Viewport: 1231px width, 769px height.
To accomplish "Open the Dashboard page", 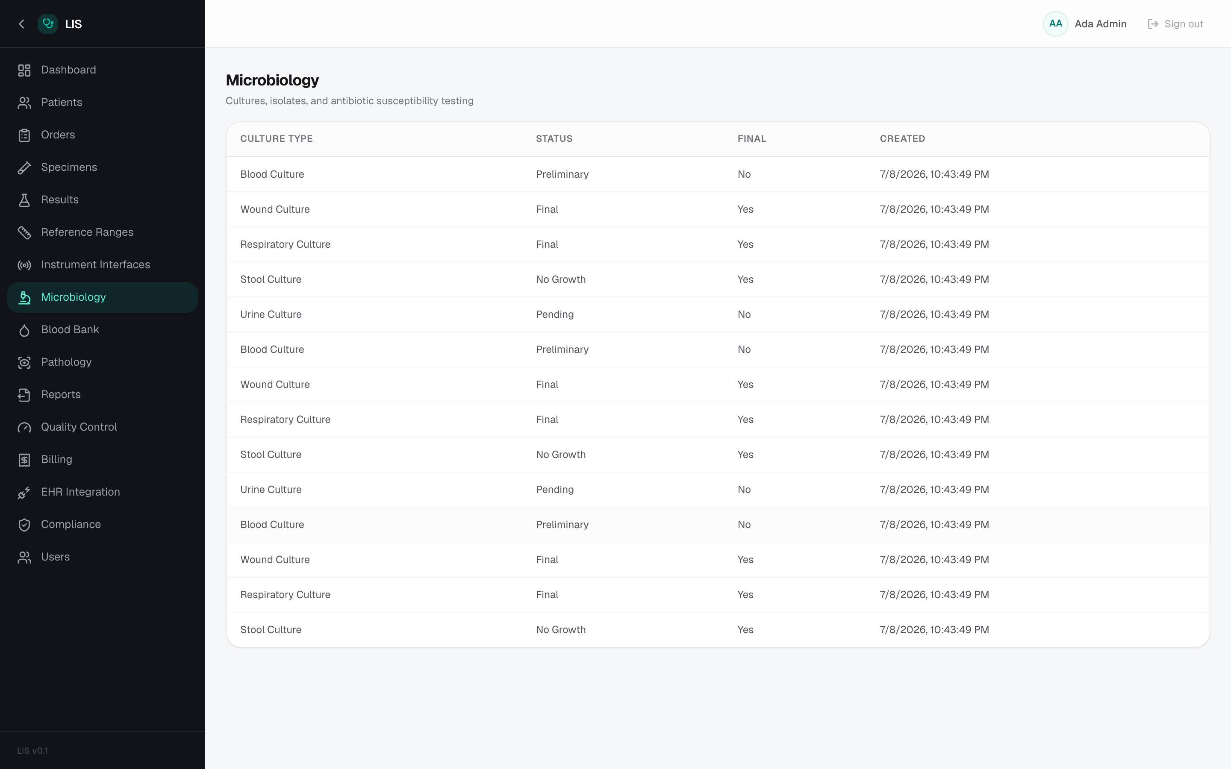I will coord(102,70).
